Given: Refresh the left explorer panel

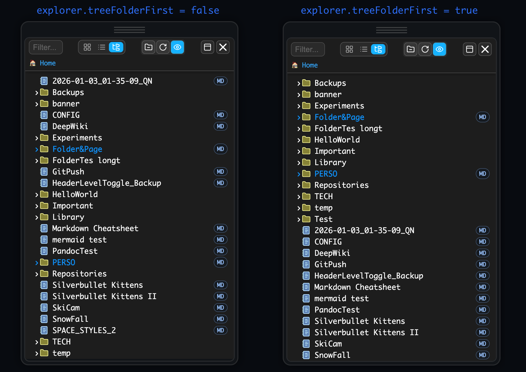Looking at the screenshot, I should [x=163, y=47].
